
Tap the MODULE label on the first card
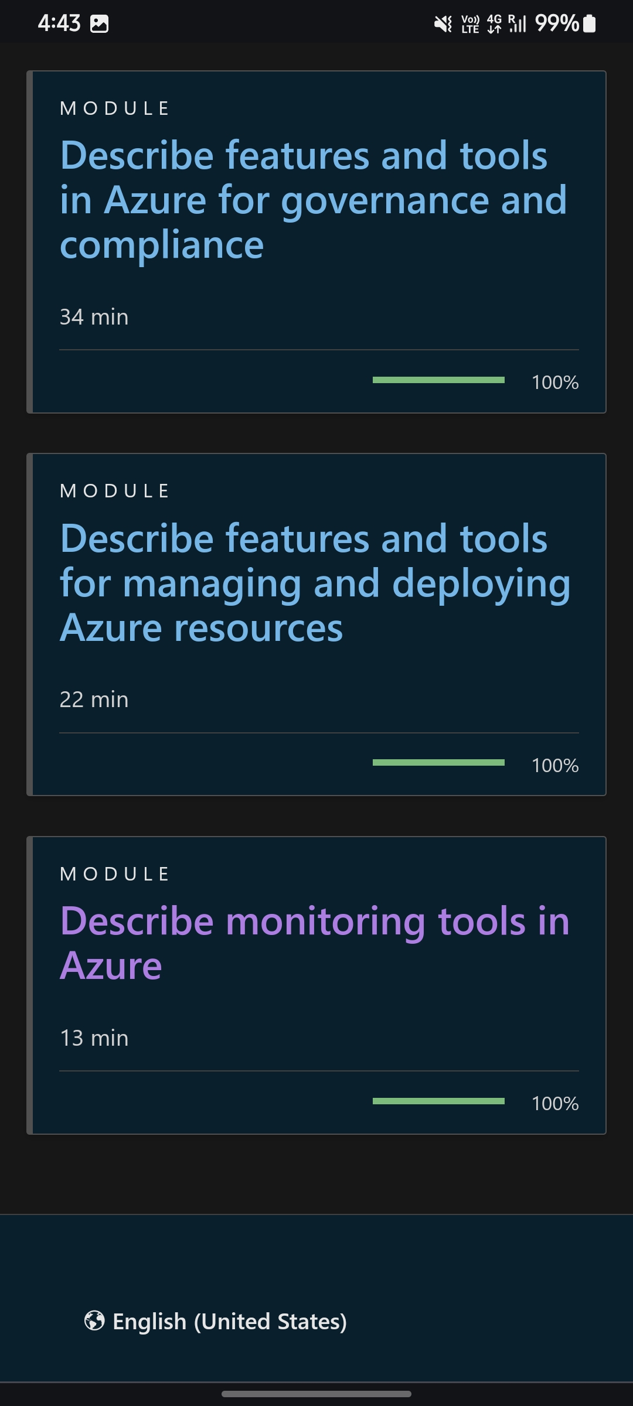114,108
